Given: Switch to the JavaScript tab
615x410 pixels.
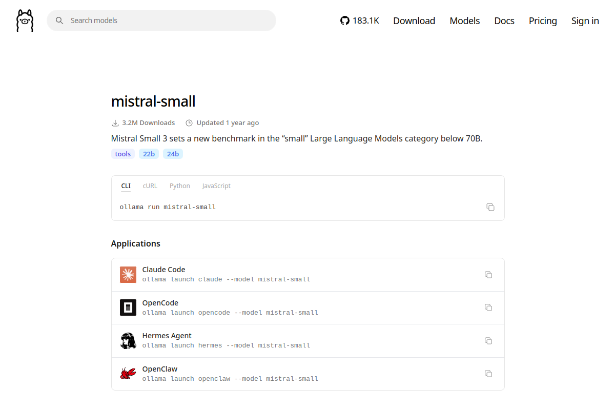Looking at the screenshot, I should click(216, 186).
